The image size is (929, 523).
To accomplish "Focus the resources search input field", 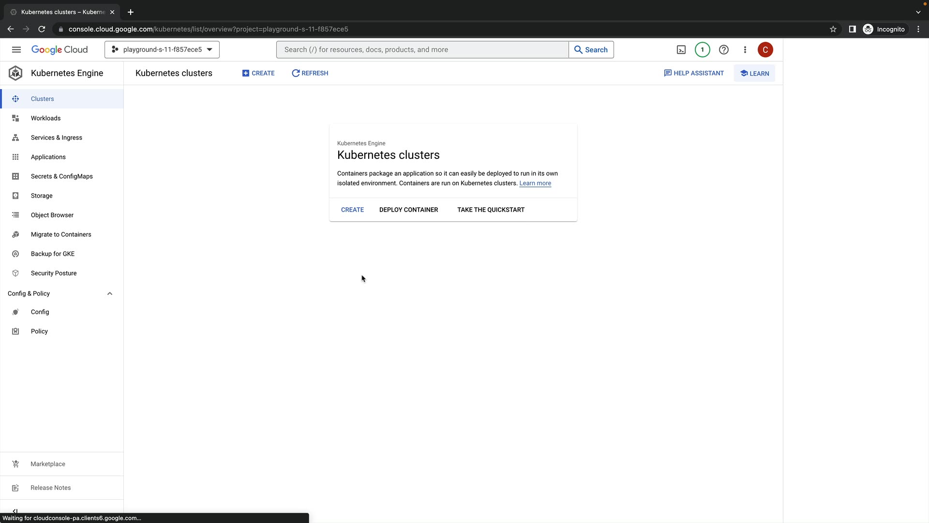I will tap(422, 49).
